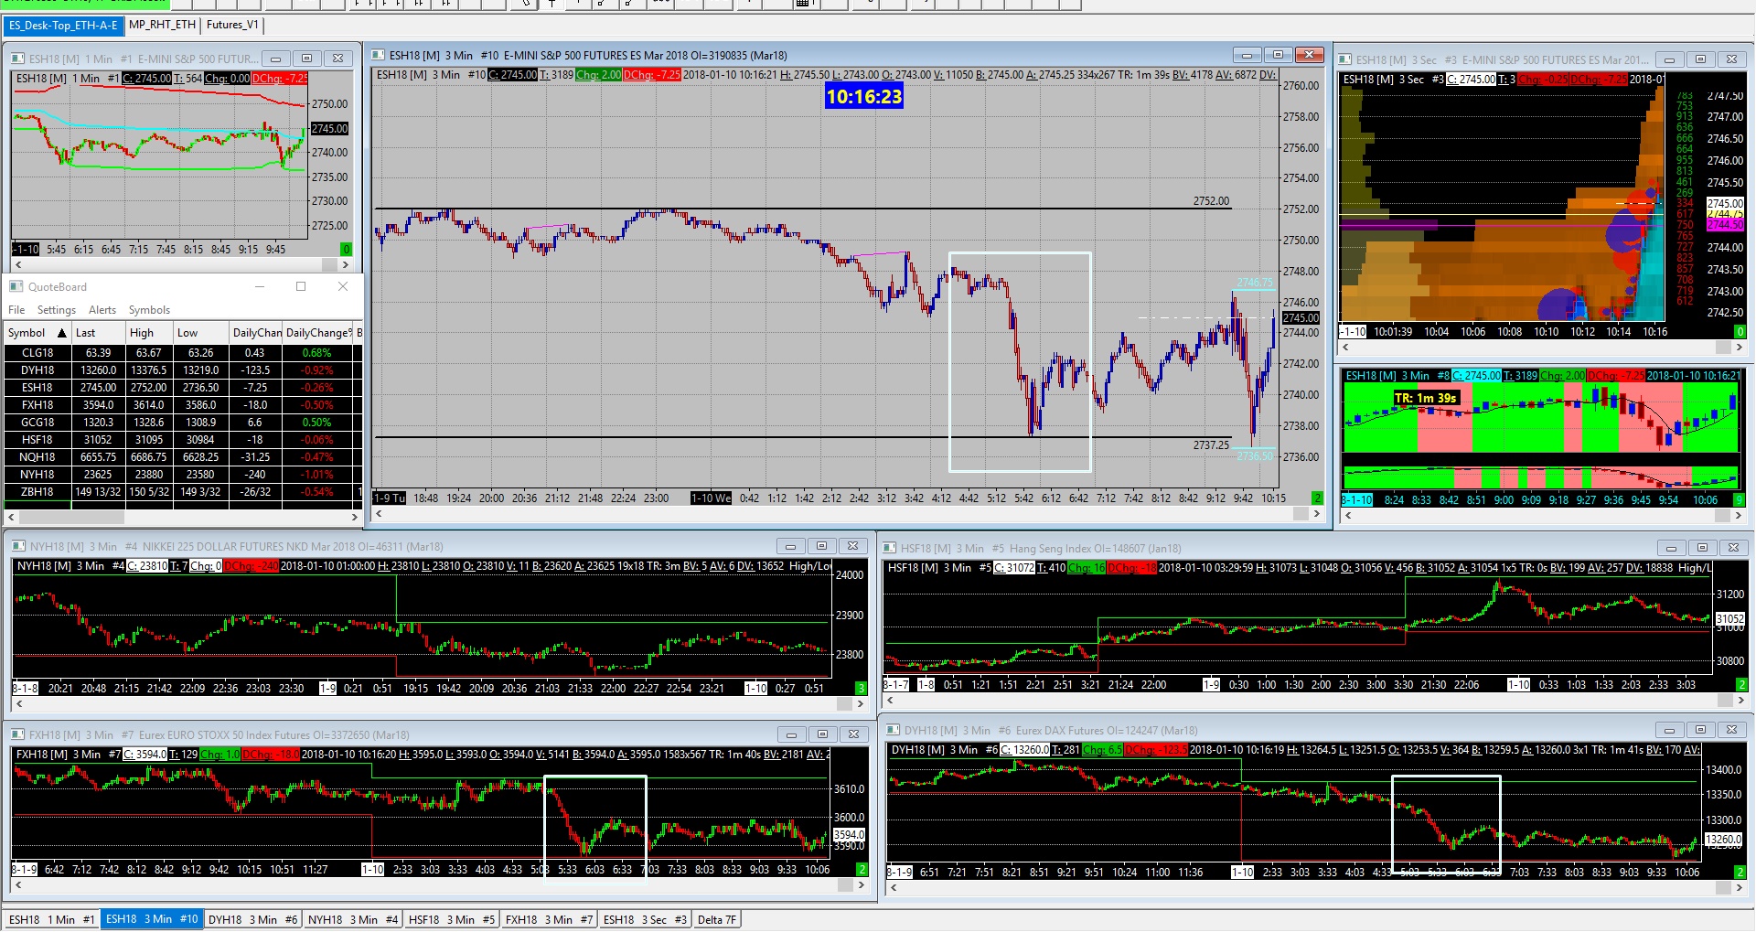Click the DYH18 DAX chart window icon
The height and width of the screenshot is (932, 1756).
click(893, 730)
